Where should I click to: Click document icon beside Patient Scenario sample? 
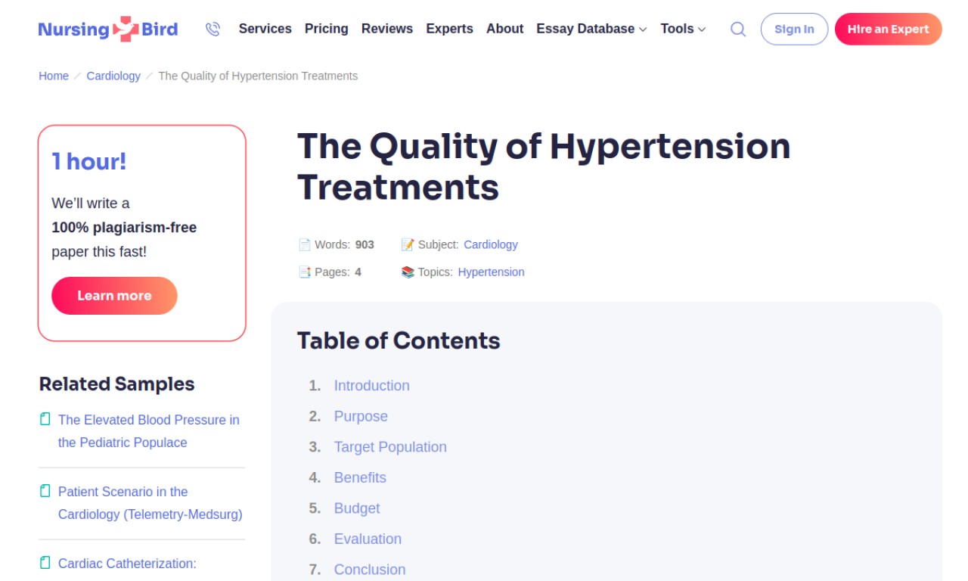[45, 491]
